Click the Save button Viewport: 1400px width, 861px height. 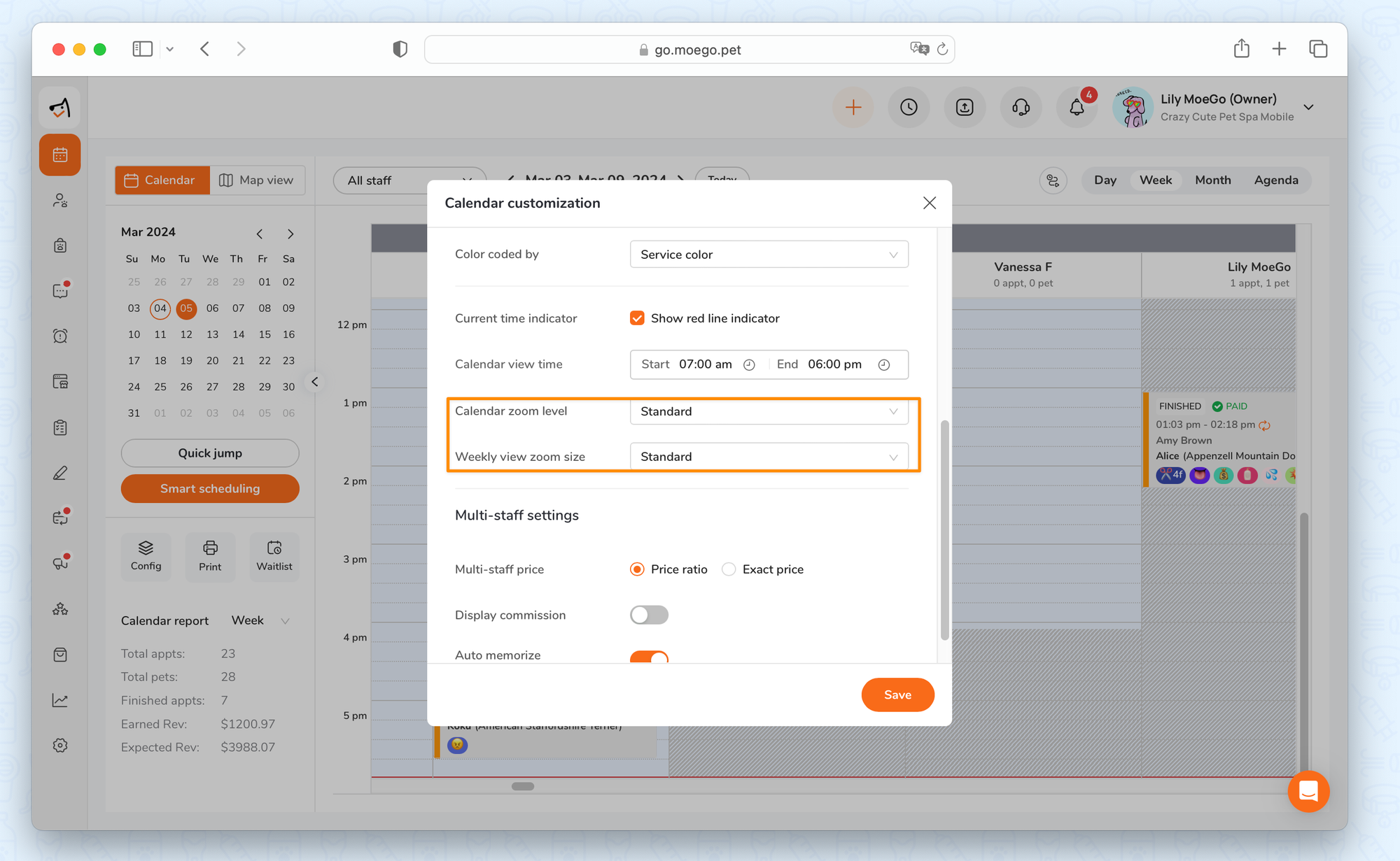(x=897, y=695)
